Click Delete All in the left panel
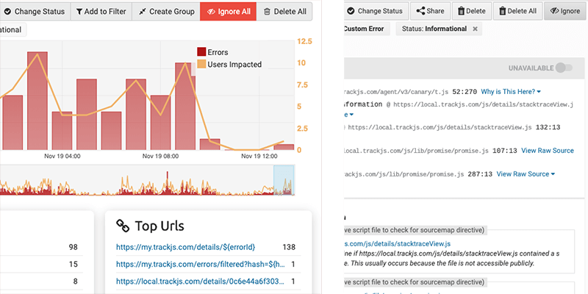 [x=284, y=11]
